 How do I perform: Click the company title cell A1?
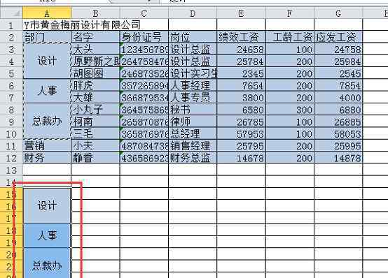47,25
